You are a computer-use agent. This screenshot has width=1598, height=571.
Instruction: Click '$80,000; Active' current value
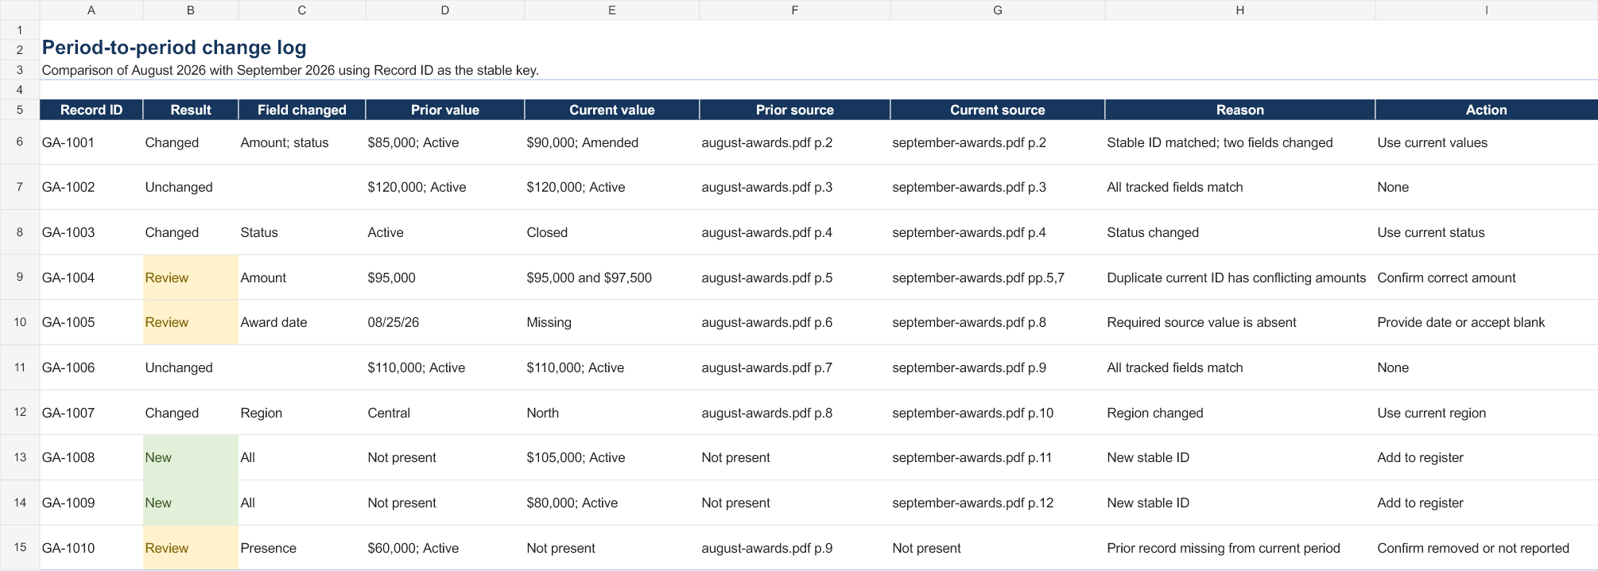pos(612,503)
